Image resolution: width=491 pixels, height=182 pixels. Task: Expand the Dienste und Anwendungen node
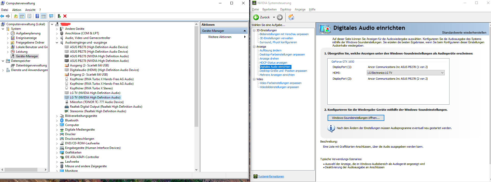point(3,70)
